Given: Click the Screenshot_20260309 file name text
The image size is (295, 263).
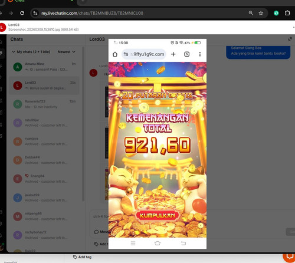Looking at the screenshot, I should 44,29.
